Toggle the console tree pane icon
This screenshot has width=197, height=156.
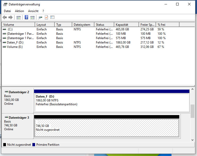[x=19, y=18]
